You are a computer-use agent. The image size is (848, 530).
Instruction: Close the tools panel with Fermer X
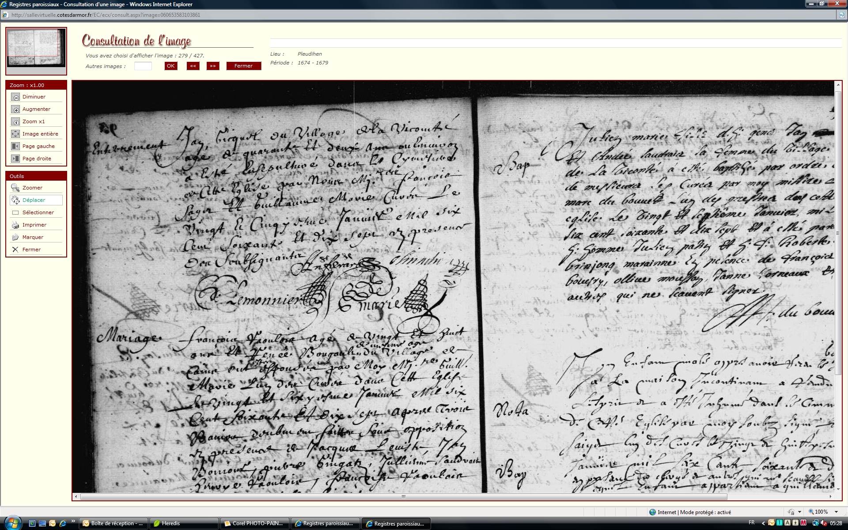[15, 250]
